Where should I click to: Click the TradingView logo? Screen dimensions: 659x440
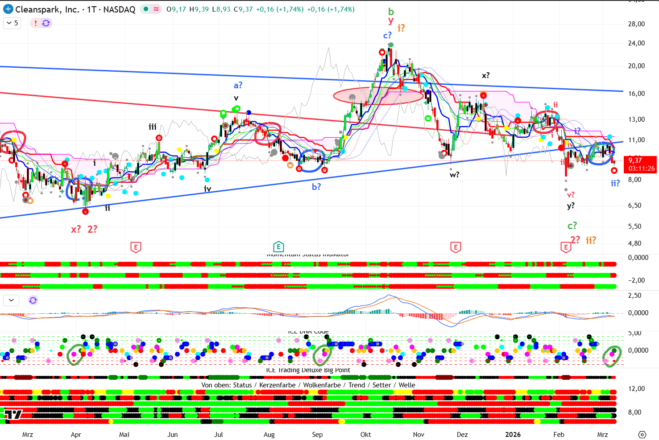pos(13,415)
